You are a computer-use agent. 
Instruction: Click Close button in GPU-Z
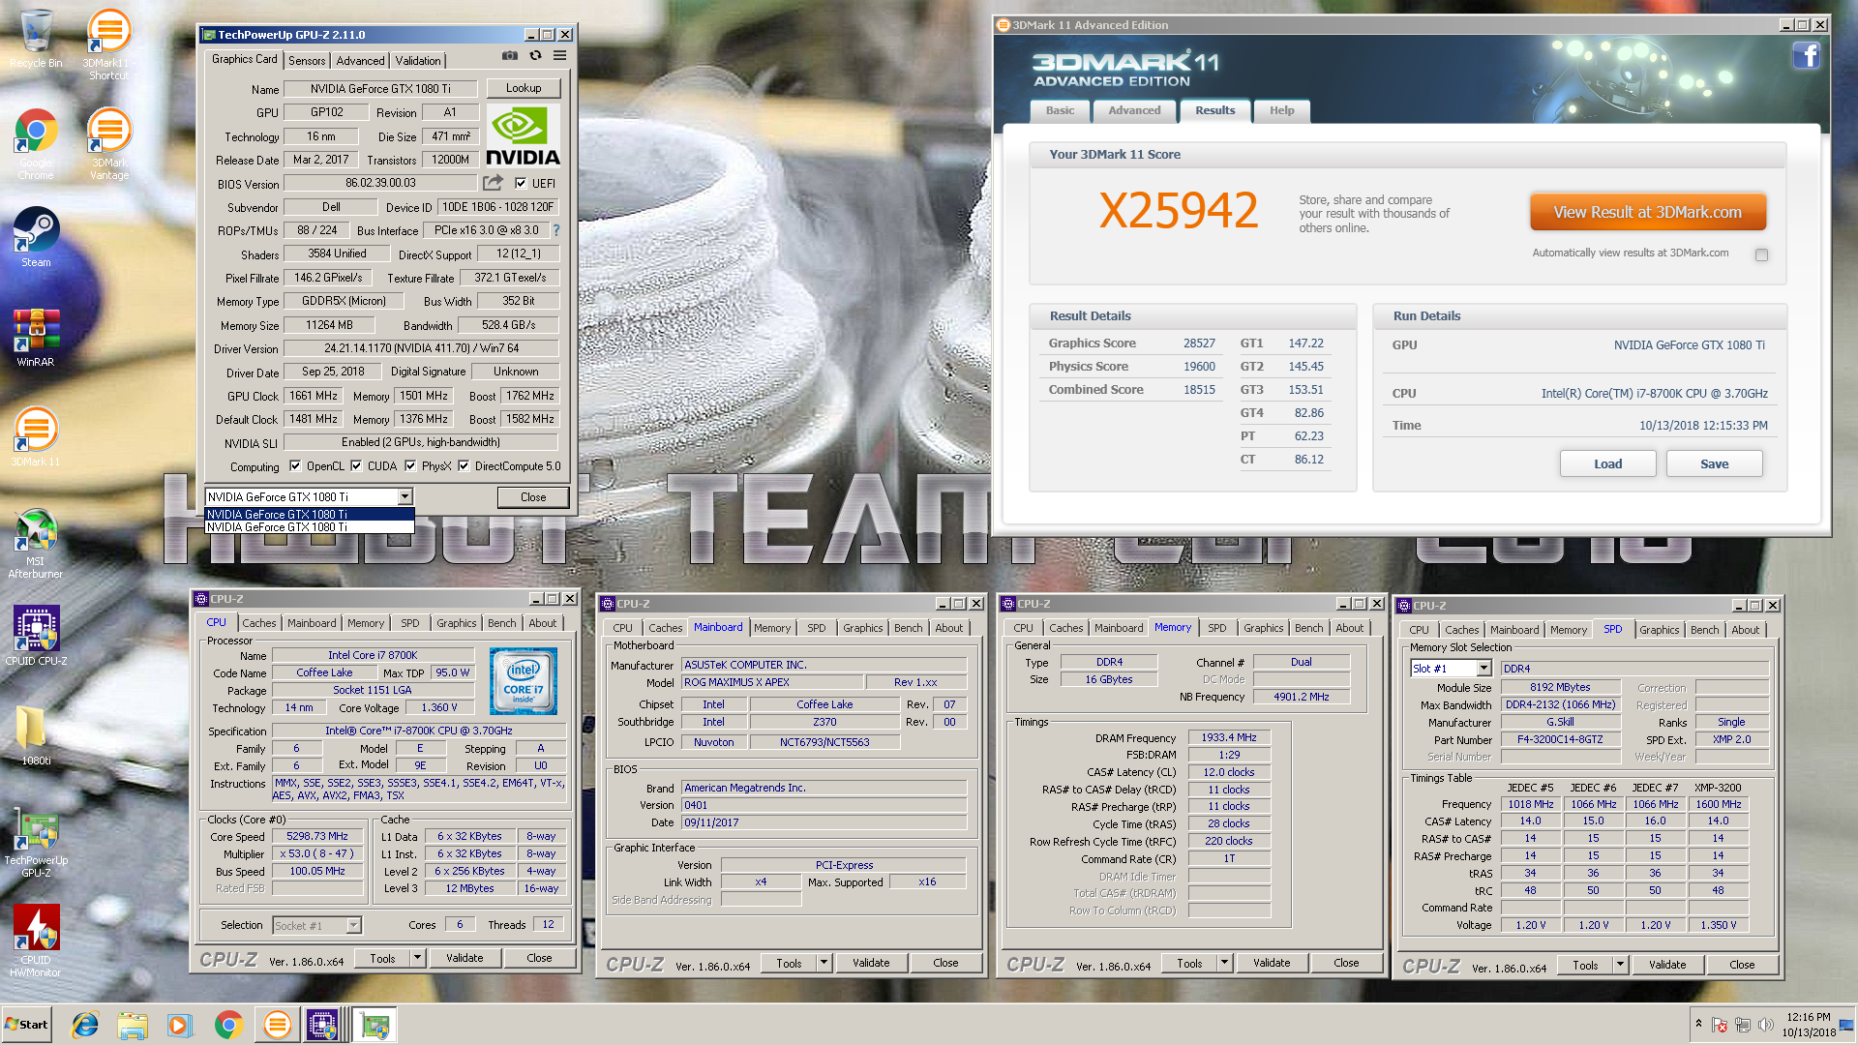coord(533,496)
